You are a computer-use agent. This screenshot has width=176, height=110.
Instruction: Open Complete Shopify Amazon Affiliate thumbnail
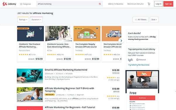pyautogui.click(x=87, y=33)
